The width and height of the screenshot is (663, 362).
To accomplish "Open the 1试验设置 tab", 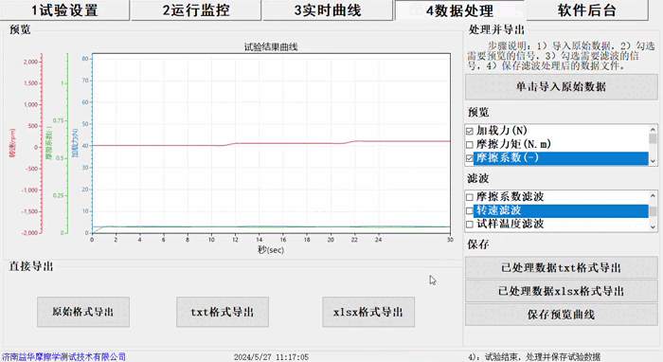I will point(64,10).
